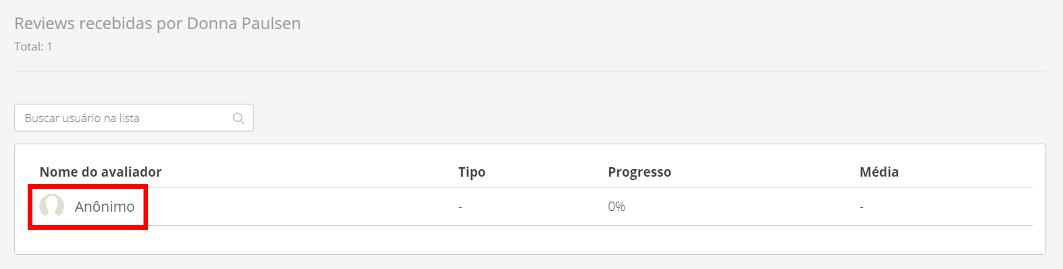Click the gray background right of the search field
Image resolution: width=1063 pixels, height=269 pixels.
pos(638,118)
